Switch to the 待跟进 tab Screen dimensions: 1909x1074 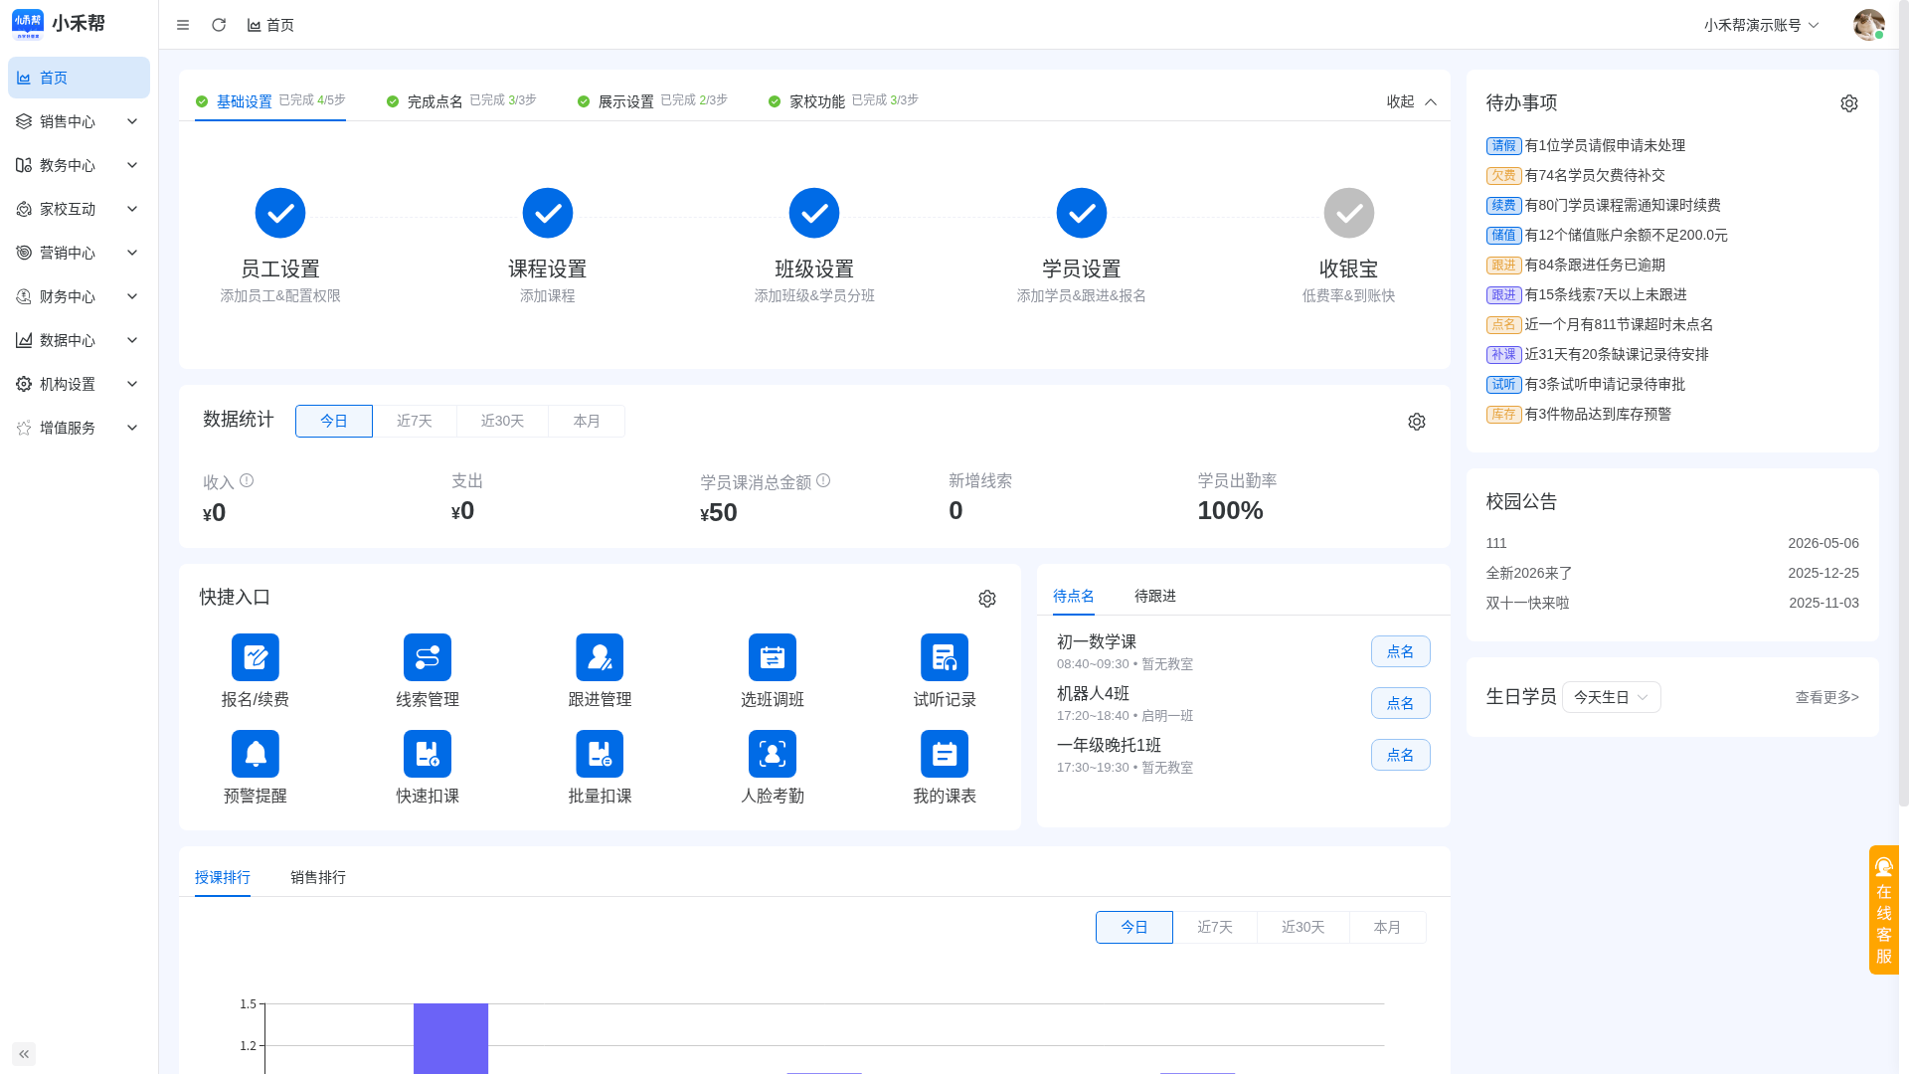pyautogui.click(x=1155, y=596)
